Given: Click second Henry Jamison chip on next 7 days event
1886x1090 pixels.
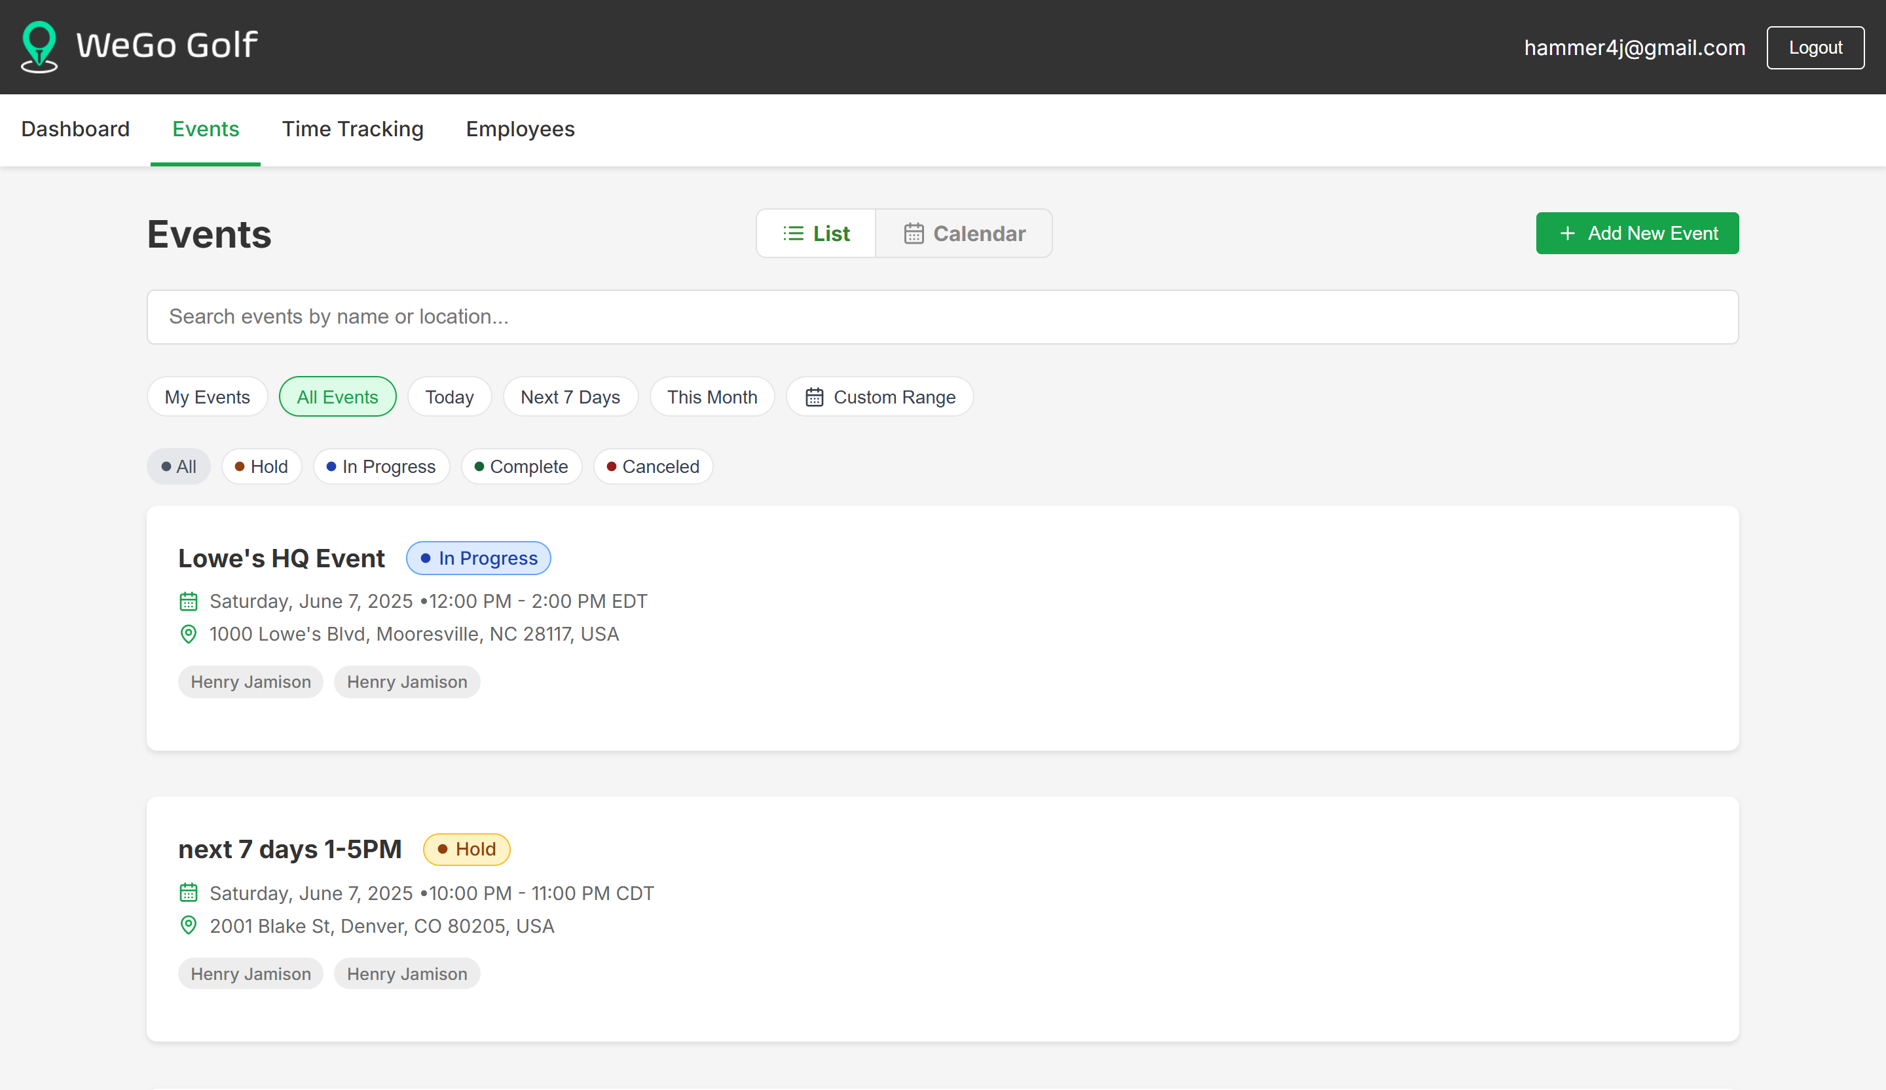Looking at the screenshot, I should [x=407, y=973].
